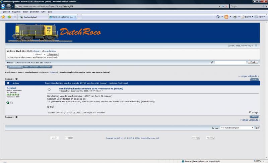Click P.Heinst's green globe website icon
The width and height of the screenshot is (268, 163).
(8, 103)
